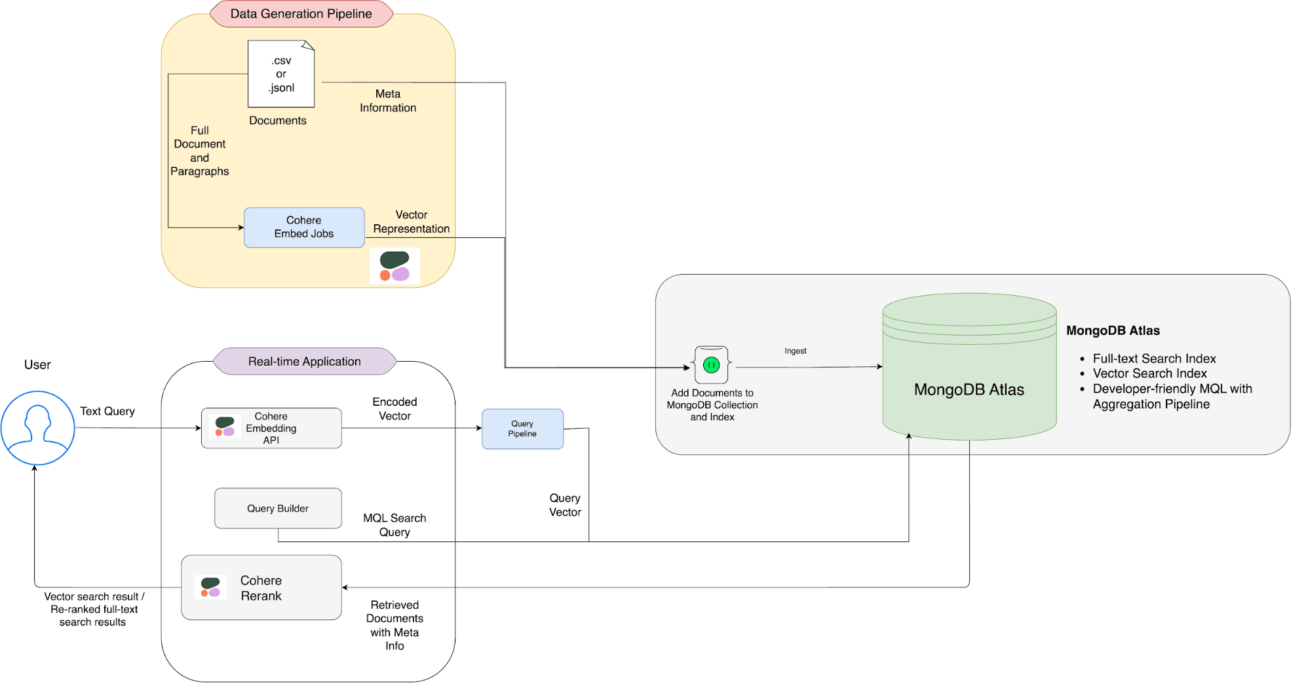This screenshot has width=1310, height=683.
Task: Select the .csv or .jsonl document icon
Action: pos(281,74)
